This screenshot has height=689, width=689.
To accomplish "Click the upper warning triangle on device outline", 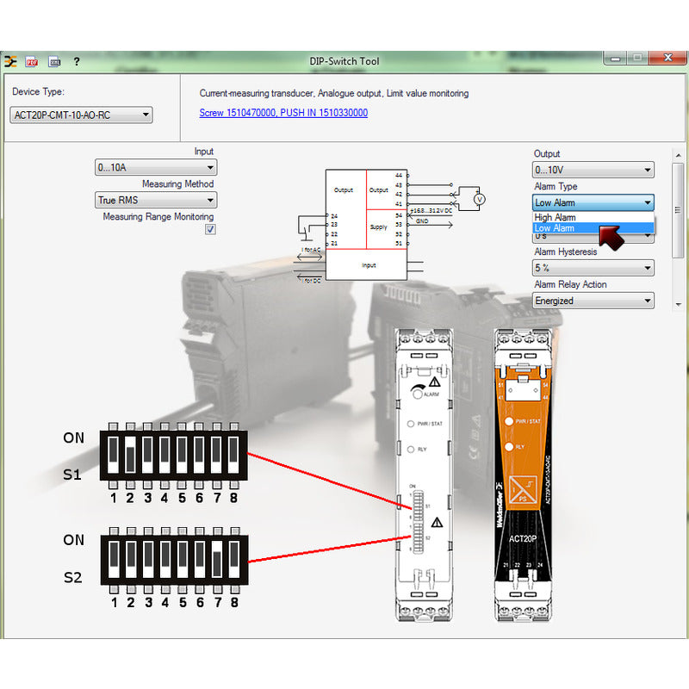I will click(435, 382).
